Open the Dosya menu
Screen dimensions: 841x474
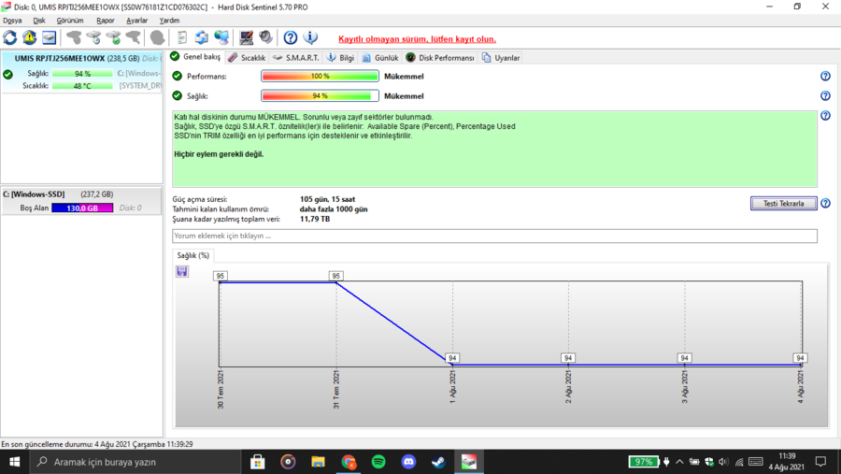tap(12, 20)
